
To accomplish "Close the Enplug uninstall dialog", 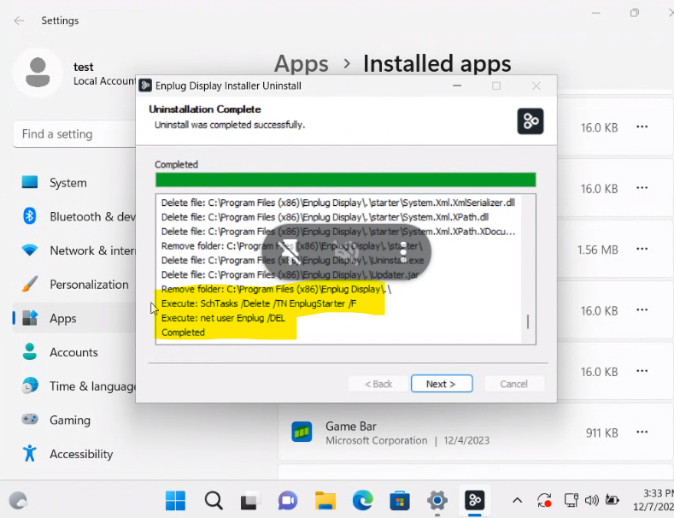I will tap(536, 86).
